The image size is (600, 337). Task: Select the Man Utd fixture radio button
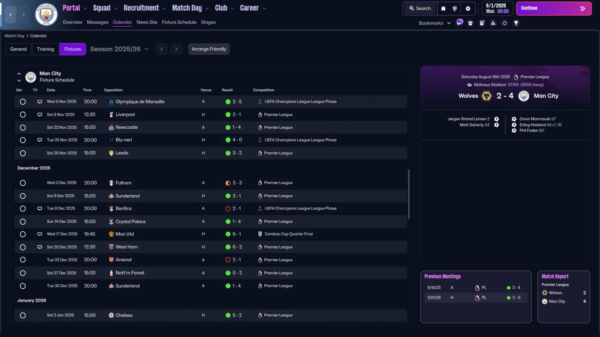22,234
